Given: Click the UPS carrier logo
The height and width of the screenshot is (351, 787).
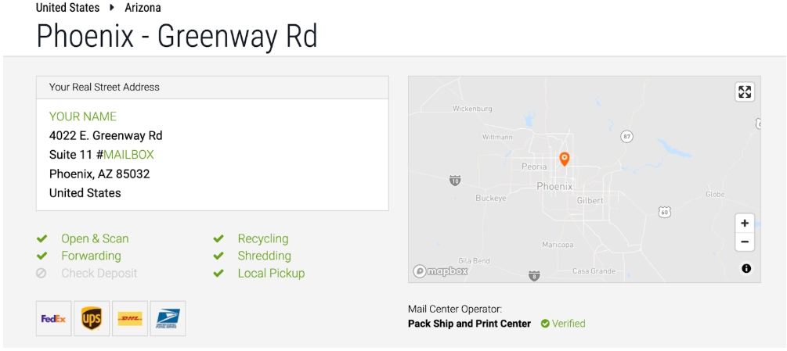Looking at the screenshot, I should tap(92, 318).
